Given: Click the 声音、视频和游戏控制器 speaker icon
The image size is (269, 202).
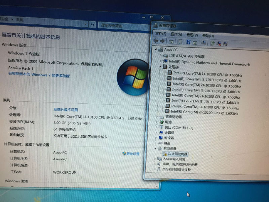Looking at the screenshot, I should (159, 164).
